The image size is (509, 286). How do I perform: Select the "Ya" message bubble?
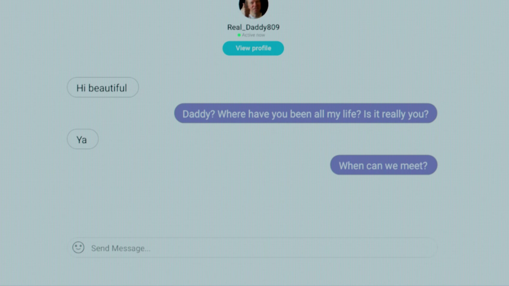pos(83,139)
